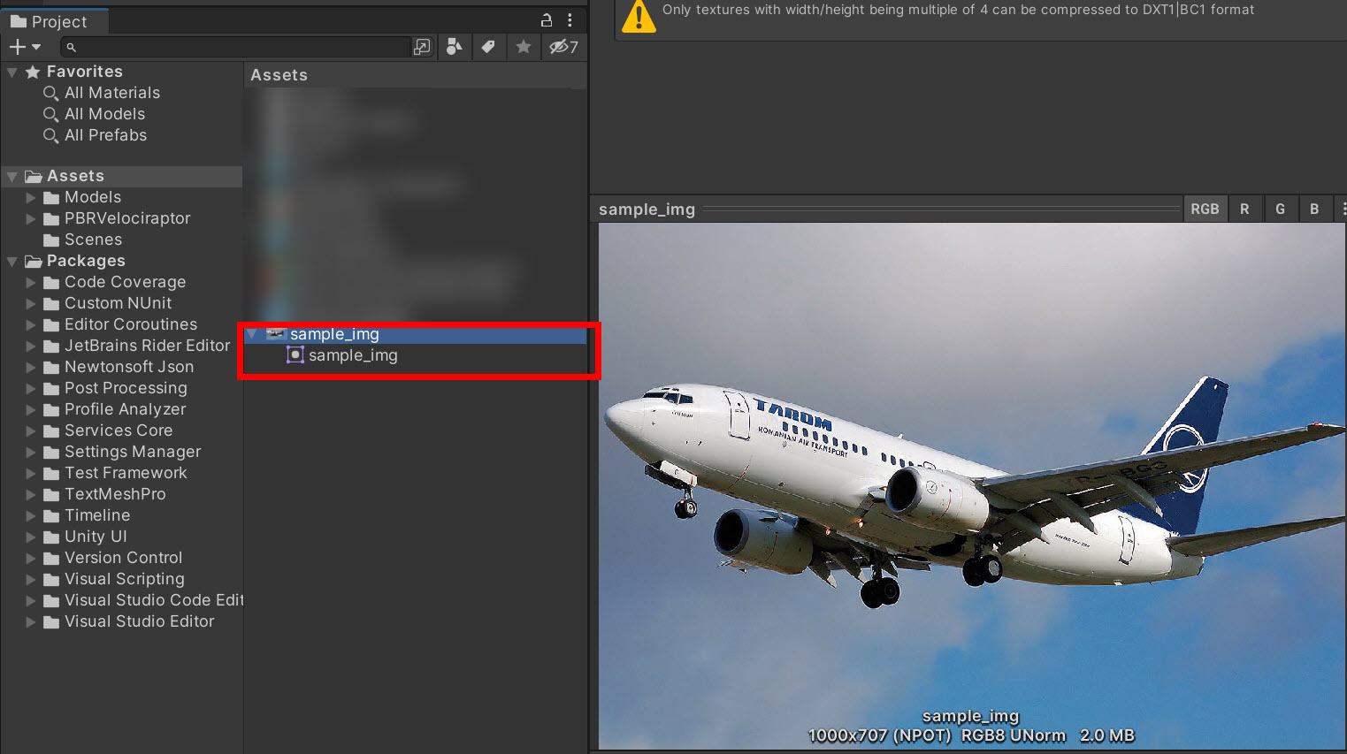
Task: Expand the TextMeshPro package arrow
Action: pyautogui.click(x=31, y=494)
